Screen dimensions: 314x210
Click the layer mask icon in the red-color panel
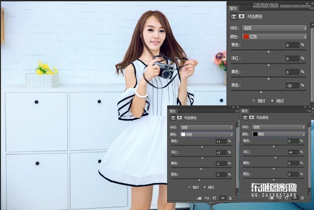coord(241,16)
